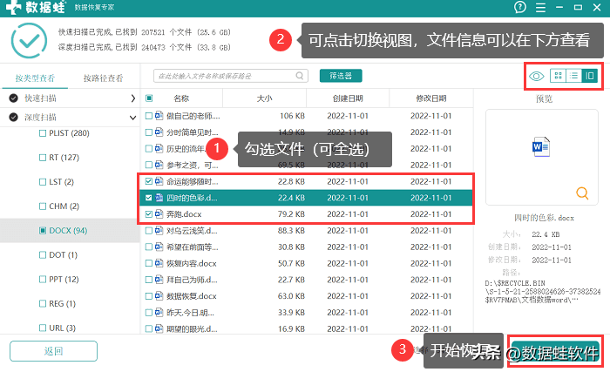Switch to thumbnail grid view
The height and width of the screenshot is (372, 610).
[x=559, y=77]
